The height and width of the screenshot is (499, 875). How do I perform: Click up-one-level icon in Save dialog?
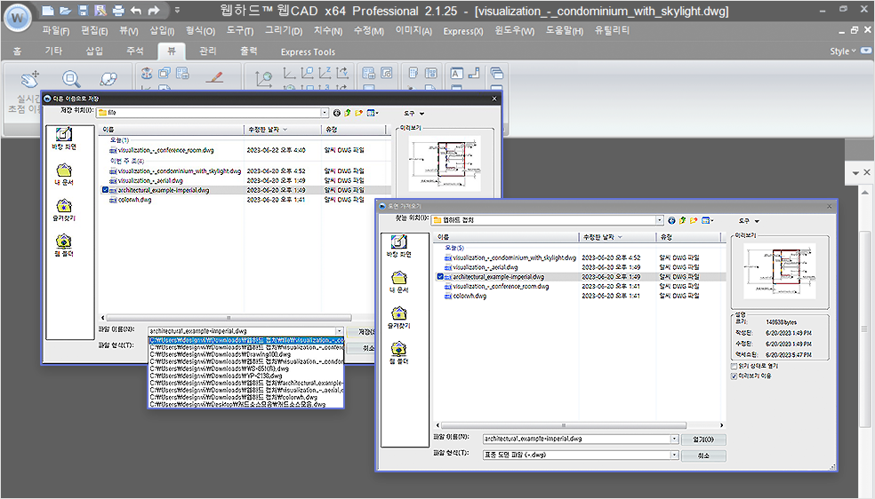click(348, 113)
